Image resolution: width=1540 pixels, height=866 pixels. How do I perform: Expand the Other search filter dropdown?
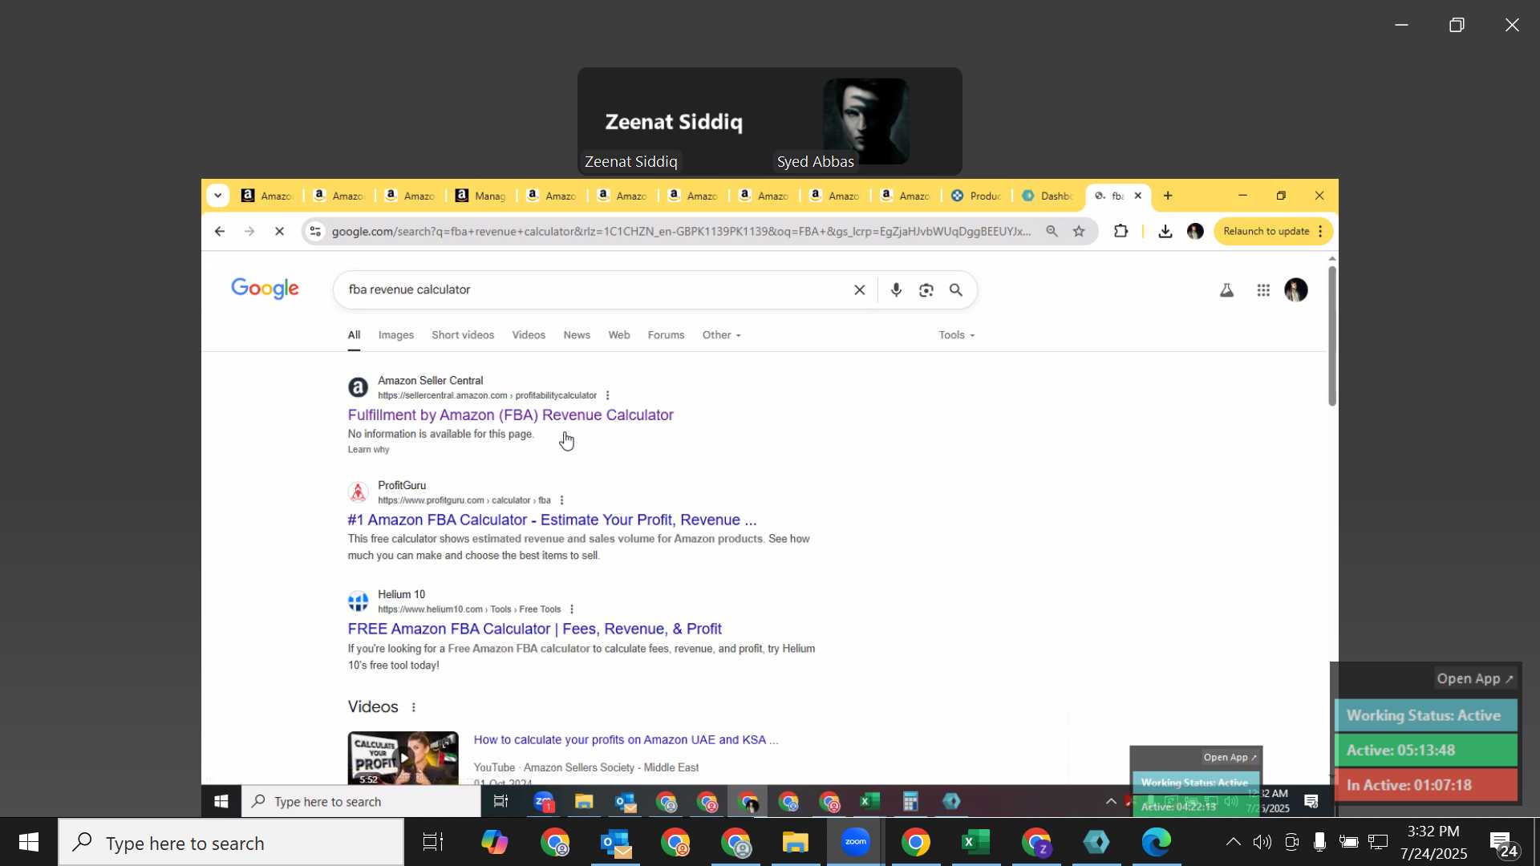(x=721, y=335)
